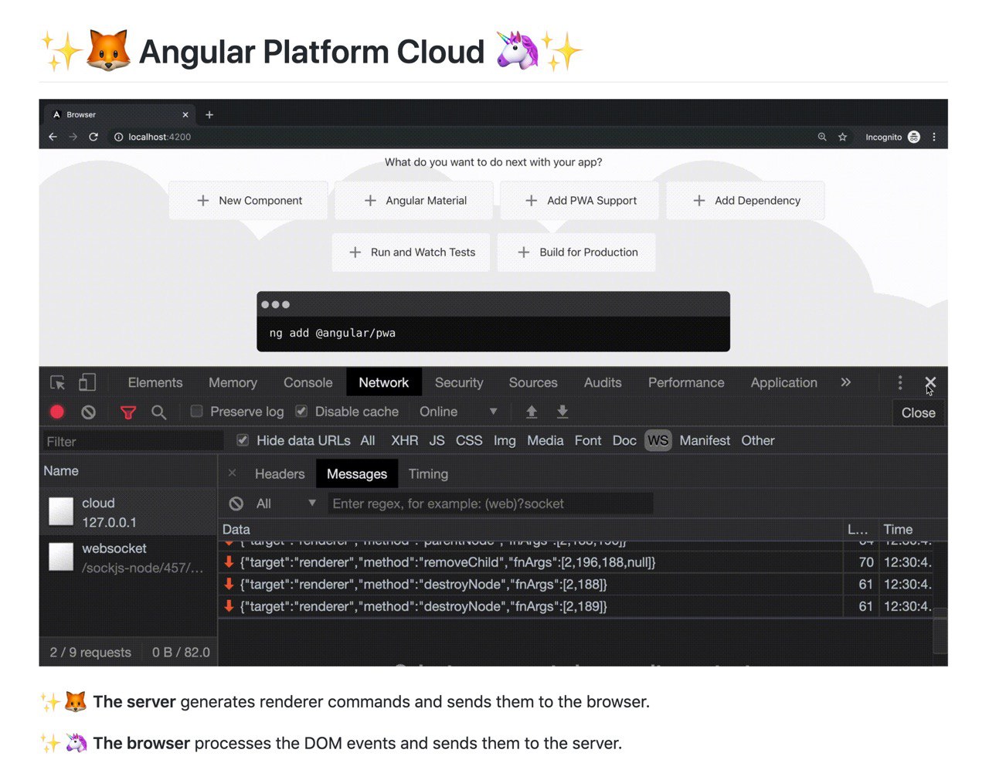The image size is (989, 770).
Task: Switch to the Audits panel
Action: [603, 382]
